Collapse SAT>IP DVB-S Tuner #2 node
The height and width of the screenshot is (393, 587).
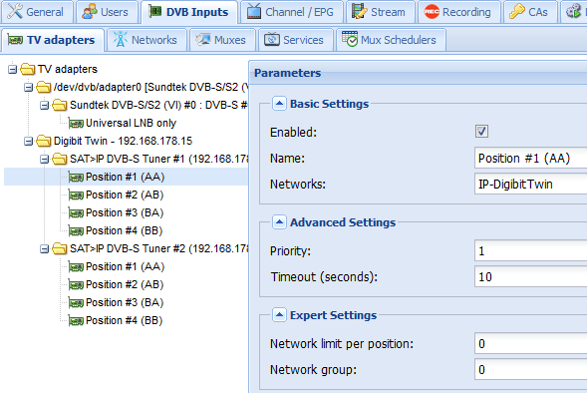tap(45, 249)
